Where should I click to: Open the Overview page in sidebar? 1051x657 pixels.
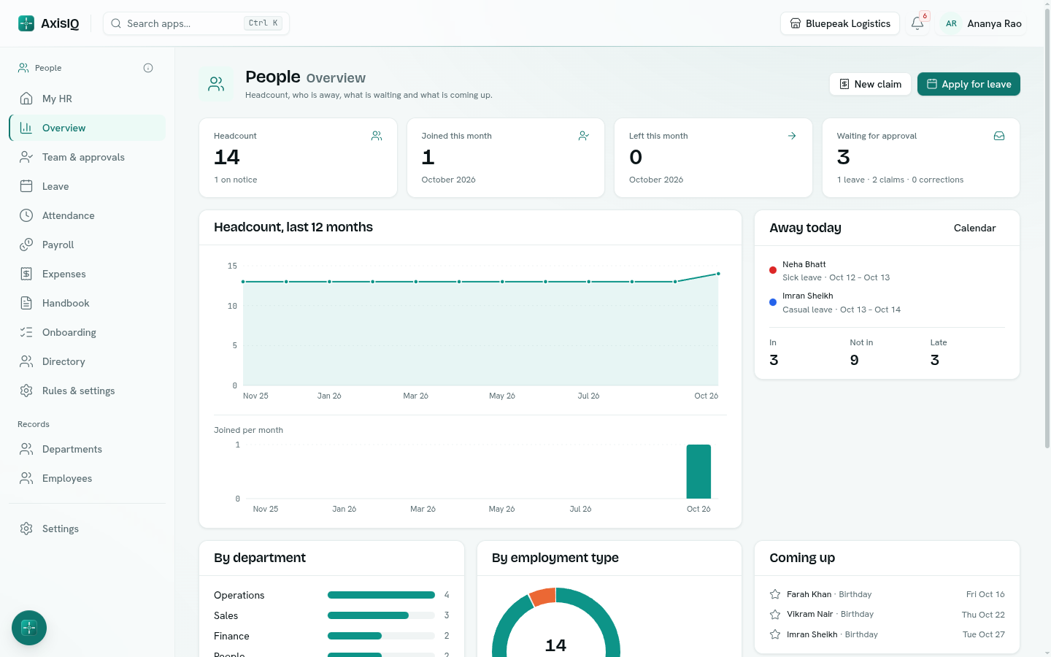[x=88, y=128]
